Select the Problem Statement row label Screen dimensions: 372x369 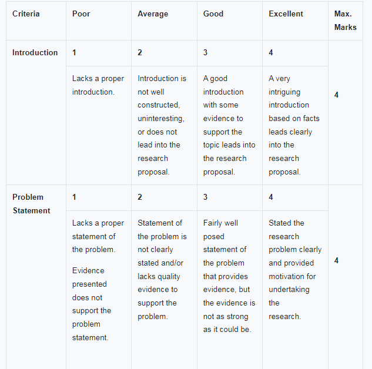click(31, 204)
